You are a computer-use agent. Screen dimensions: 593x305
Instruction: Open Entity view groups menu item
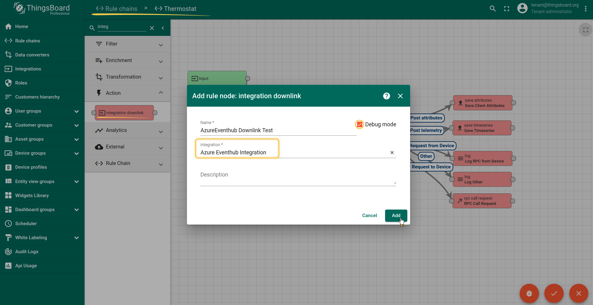tap(42, 182)
